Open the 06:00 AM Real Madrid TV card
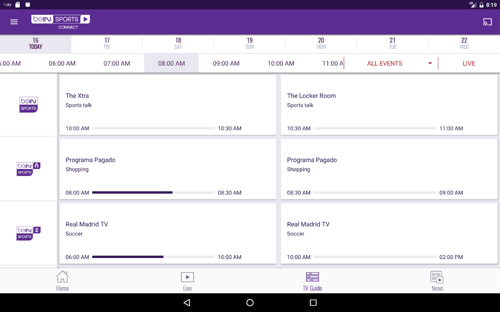 click(x=168, y=234)
